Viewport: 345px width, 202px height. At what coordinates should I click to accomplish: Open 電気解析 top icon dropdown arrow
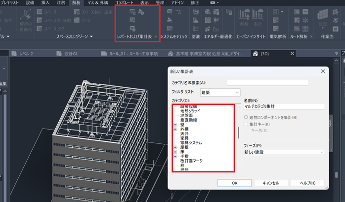(x=282, y=12)
